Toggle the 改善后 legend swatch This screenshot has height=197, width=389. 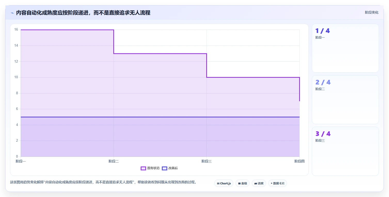point(164,168)
